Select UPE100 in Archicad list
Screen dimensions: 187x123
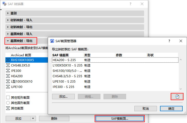27,87
